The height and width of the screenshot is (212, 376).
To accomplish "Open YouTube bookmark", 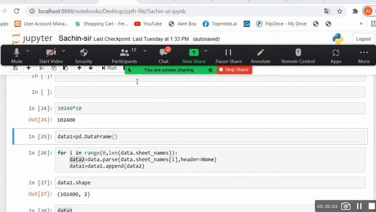I will (148, 24).
